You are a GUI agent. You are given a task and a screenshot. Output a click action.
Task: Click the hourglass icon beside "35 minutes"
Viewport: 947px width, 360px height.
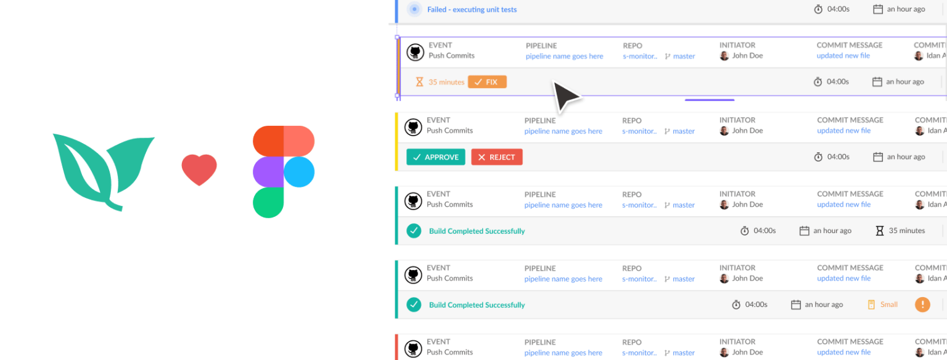[x=420, y=81]
